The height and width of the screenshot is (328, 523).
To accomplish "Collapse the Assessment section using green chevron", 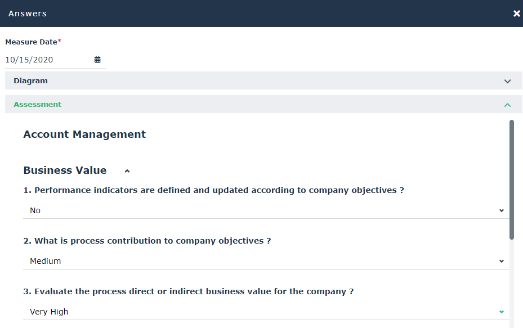I will pos(507,105).
